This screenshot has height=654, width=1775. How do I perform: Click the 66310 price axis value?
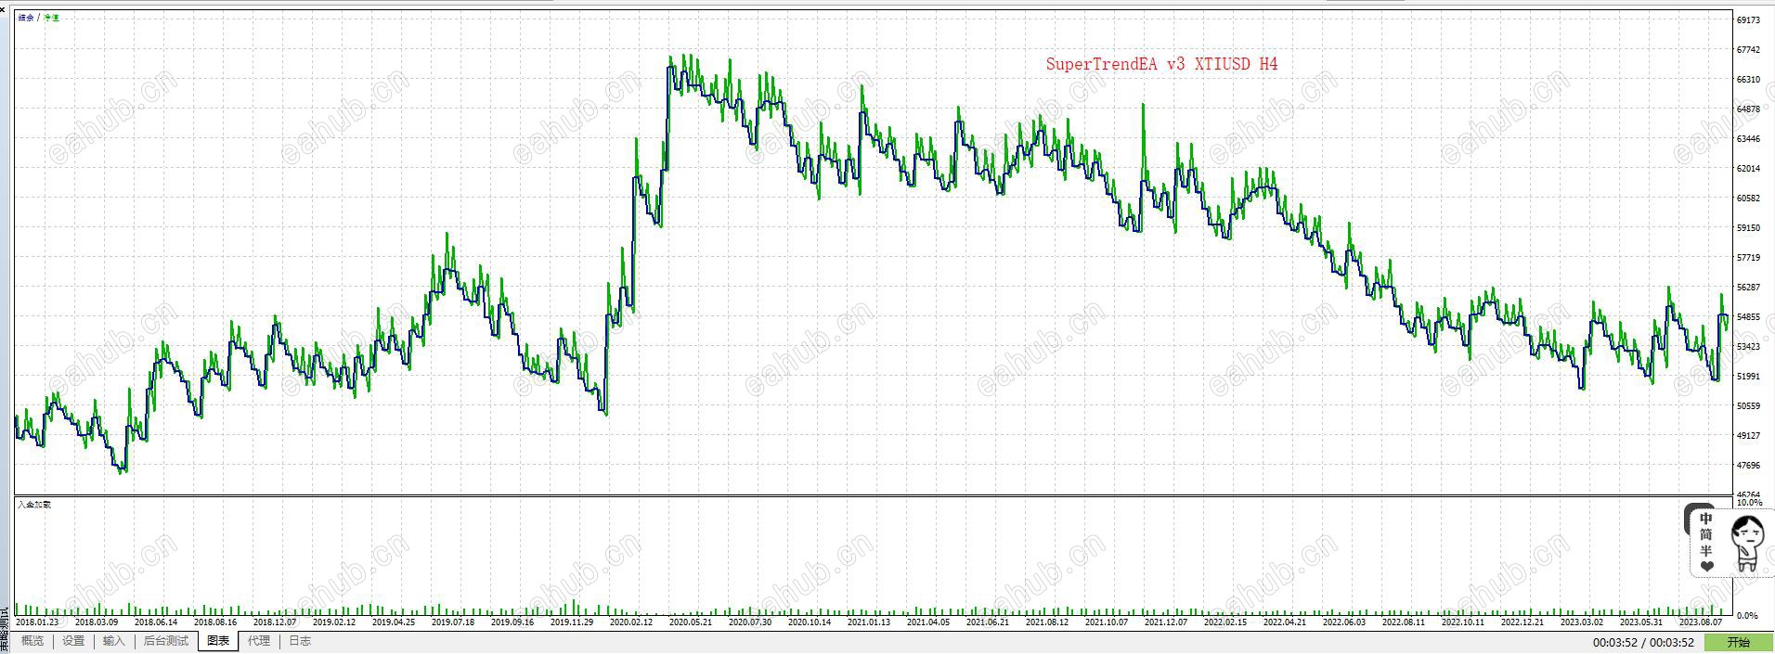1748,79
